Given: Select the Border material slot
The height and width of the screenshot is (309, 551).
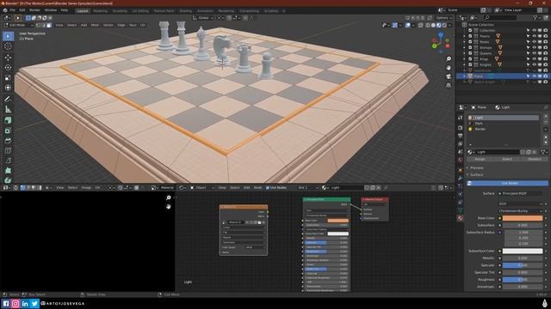Looking at the screenshot, I should [503, 129].
